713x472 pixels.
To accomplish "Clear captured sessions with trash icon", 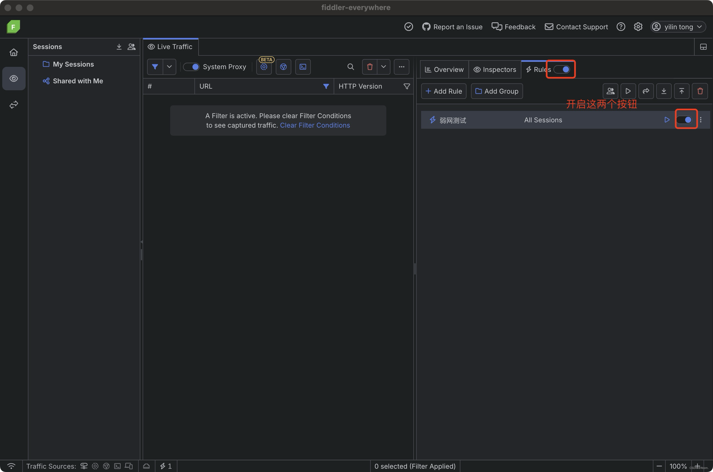I will 369,67.
